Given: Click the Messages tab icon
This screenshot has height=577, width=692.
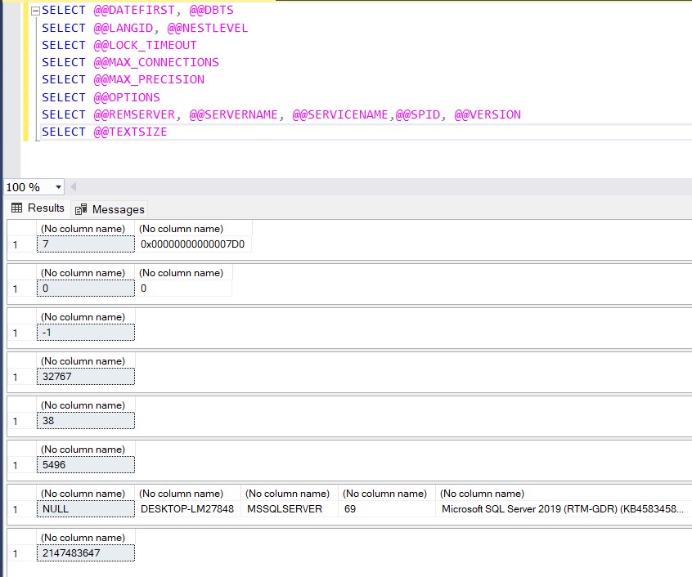Looking at the screenshot, I should pos(81,209).
